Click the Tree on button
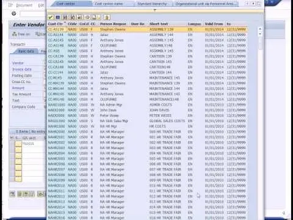This screenshot has width=293, height=220. (21, 34)
